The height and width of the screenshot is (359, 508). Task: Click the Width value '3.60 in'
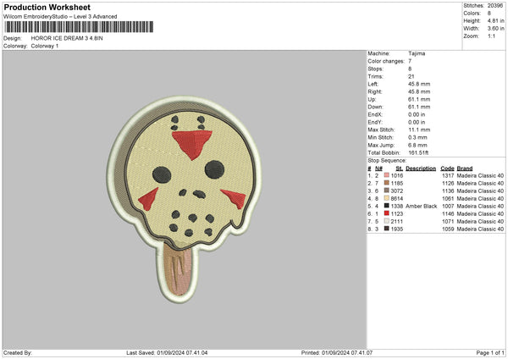(495, 29)
